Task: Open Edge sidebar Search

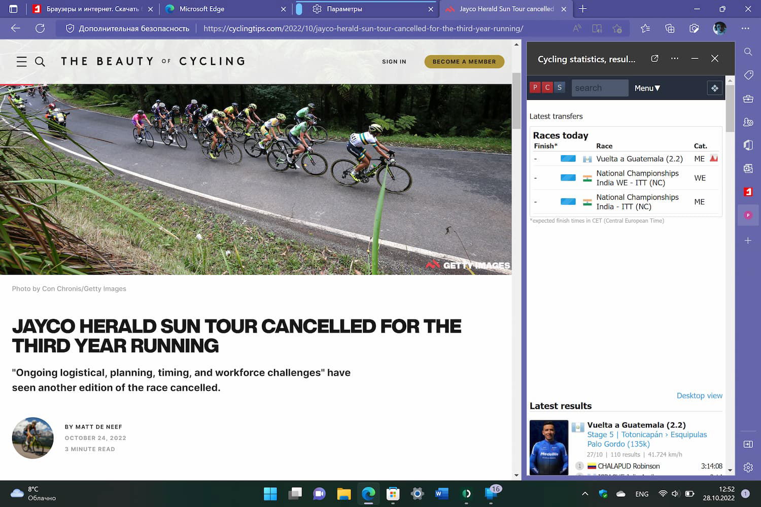Action: tap(748, 52)
